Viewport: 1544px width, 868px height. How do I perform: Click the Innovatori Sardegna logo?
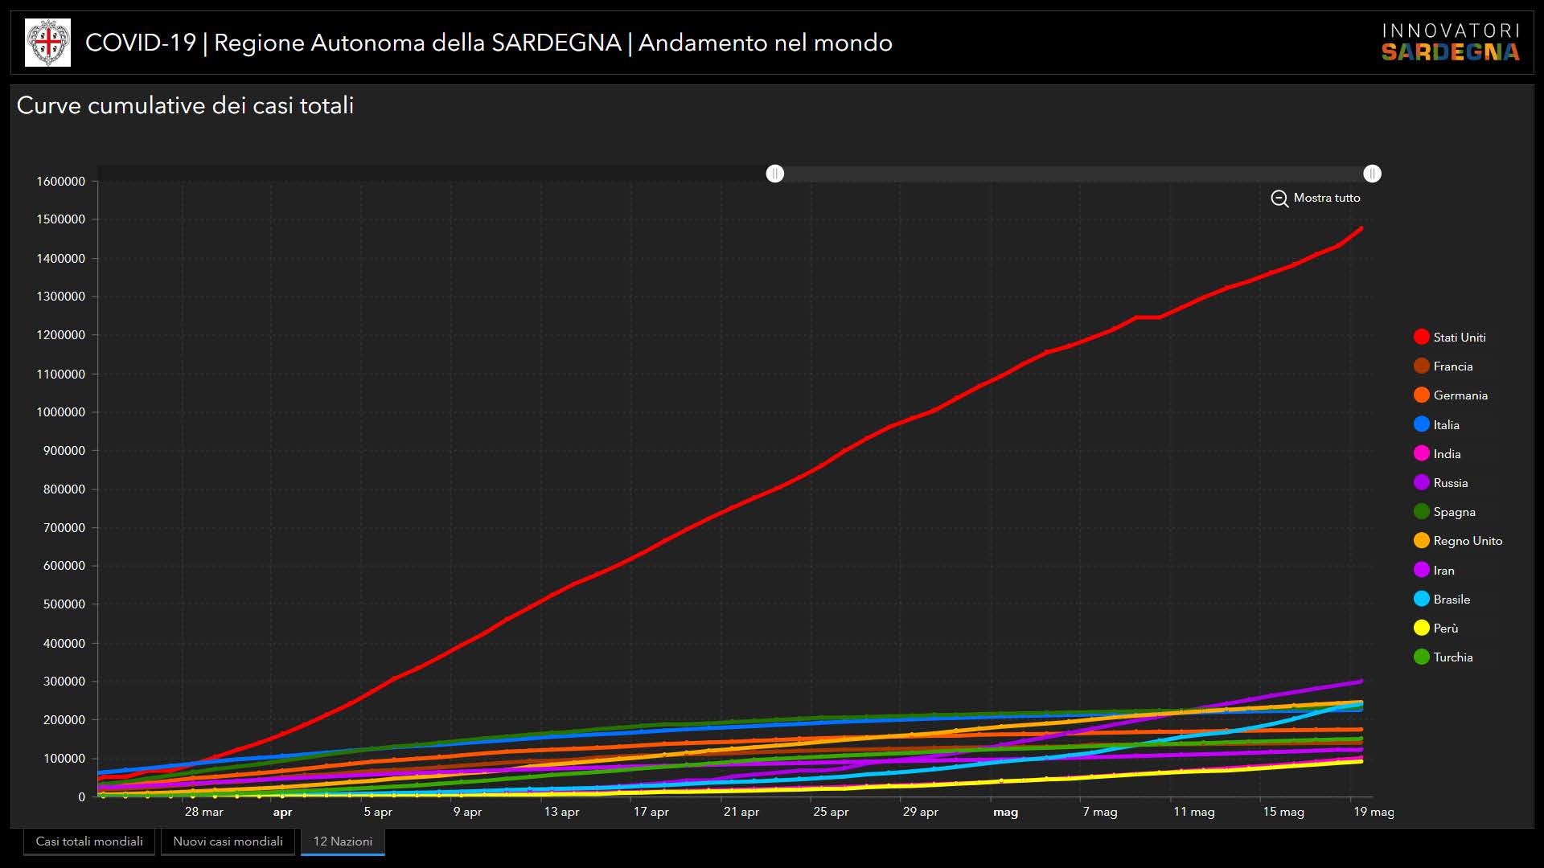[x=1450, y=43]
